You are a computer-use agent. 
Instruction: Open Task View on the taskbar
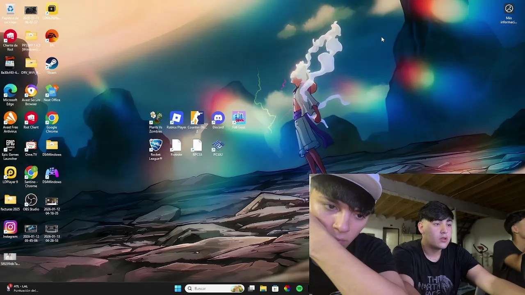251,288
